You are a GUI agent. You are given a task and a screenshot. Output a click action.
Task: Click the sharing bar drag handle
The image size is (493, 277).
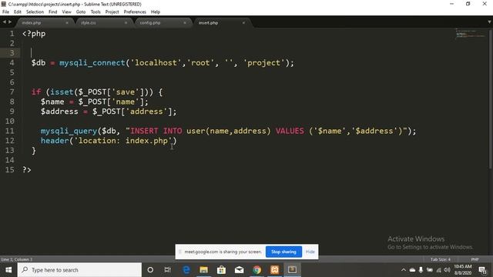179,252
